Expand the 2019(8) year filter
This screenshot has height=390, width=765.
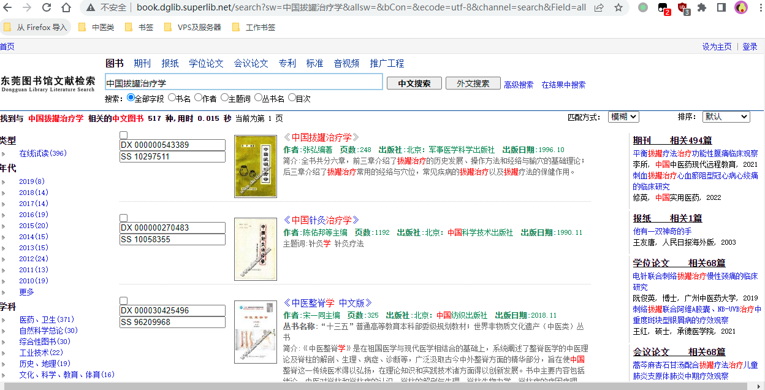(x=4, y=182)
